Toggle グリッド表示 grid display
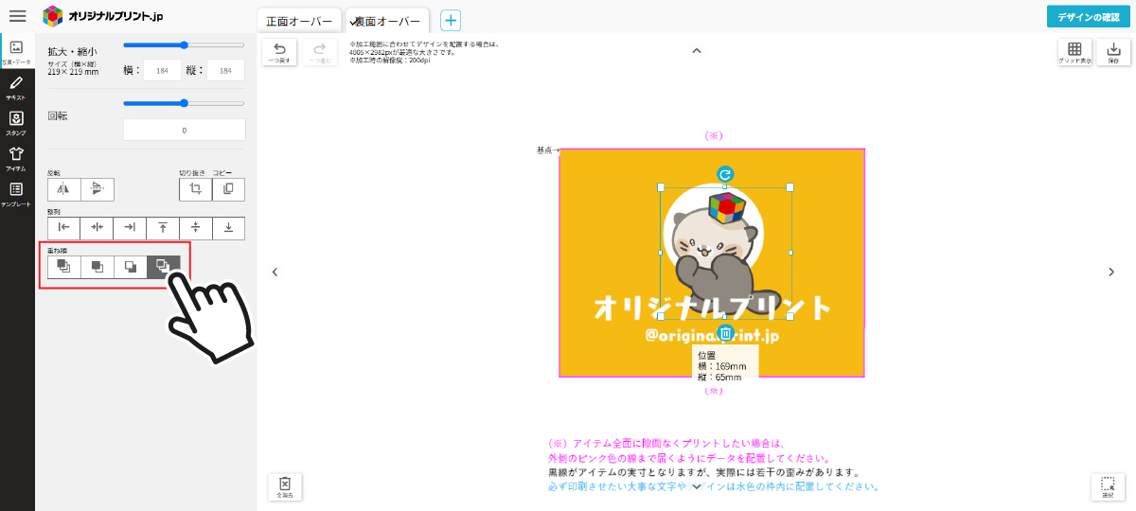The height and width of the screenshot is (511, 1136). [1074, 52]
